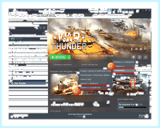Open the more options ellipsis button
This screenshot has width=160, height=128.
coord(142,65)
